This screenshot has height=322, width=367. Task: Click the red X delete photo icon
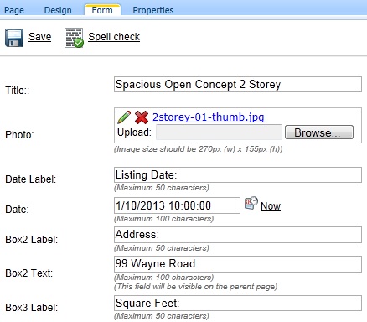142,117
